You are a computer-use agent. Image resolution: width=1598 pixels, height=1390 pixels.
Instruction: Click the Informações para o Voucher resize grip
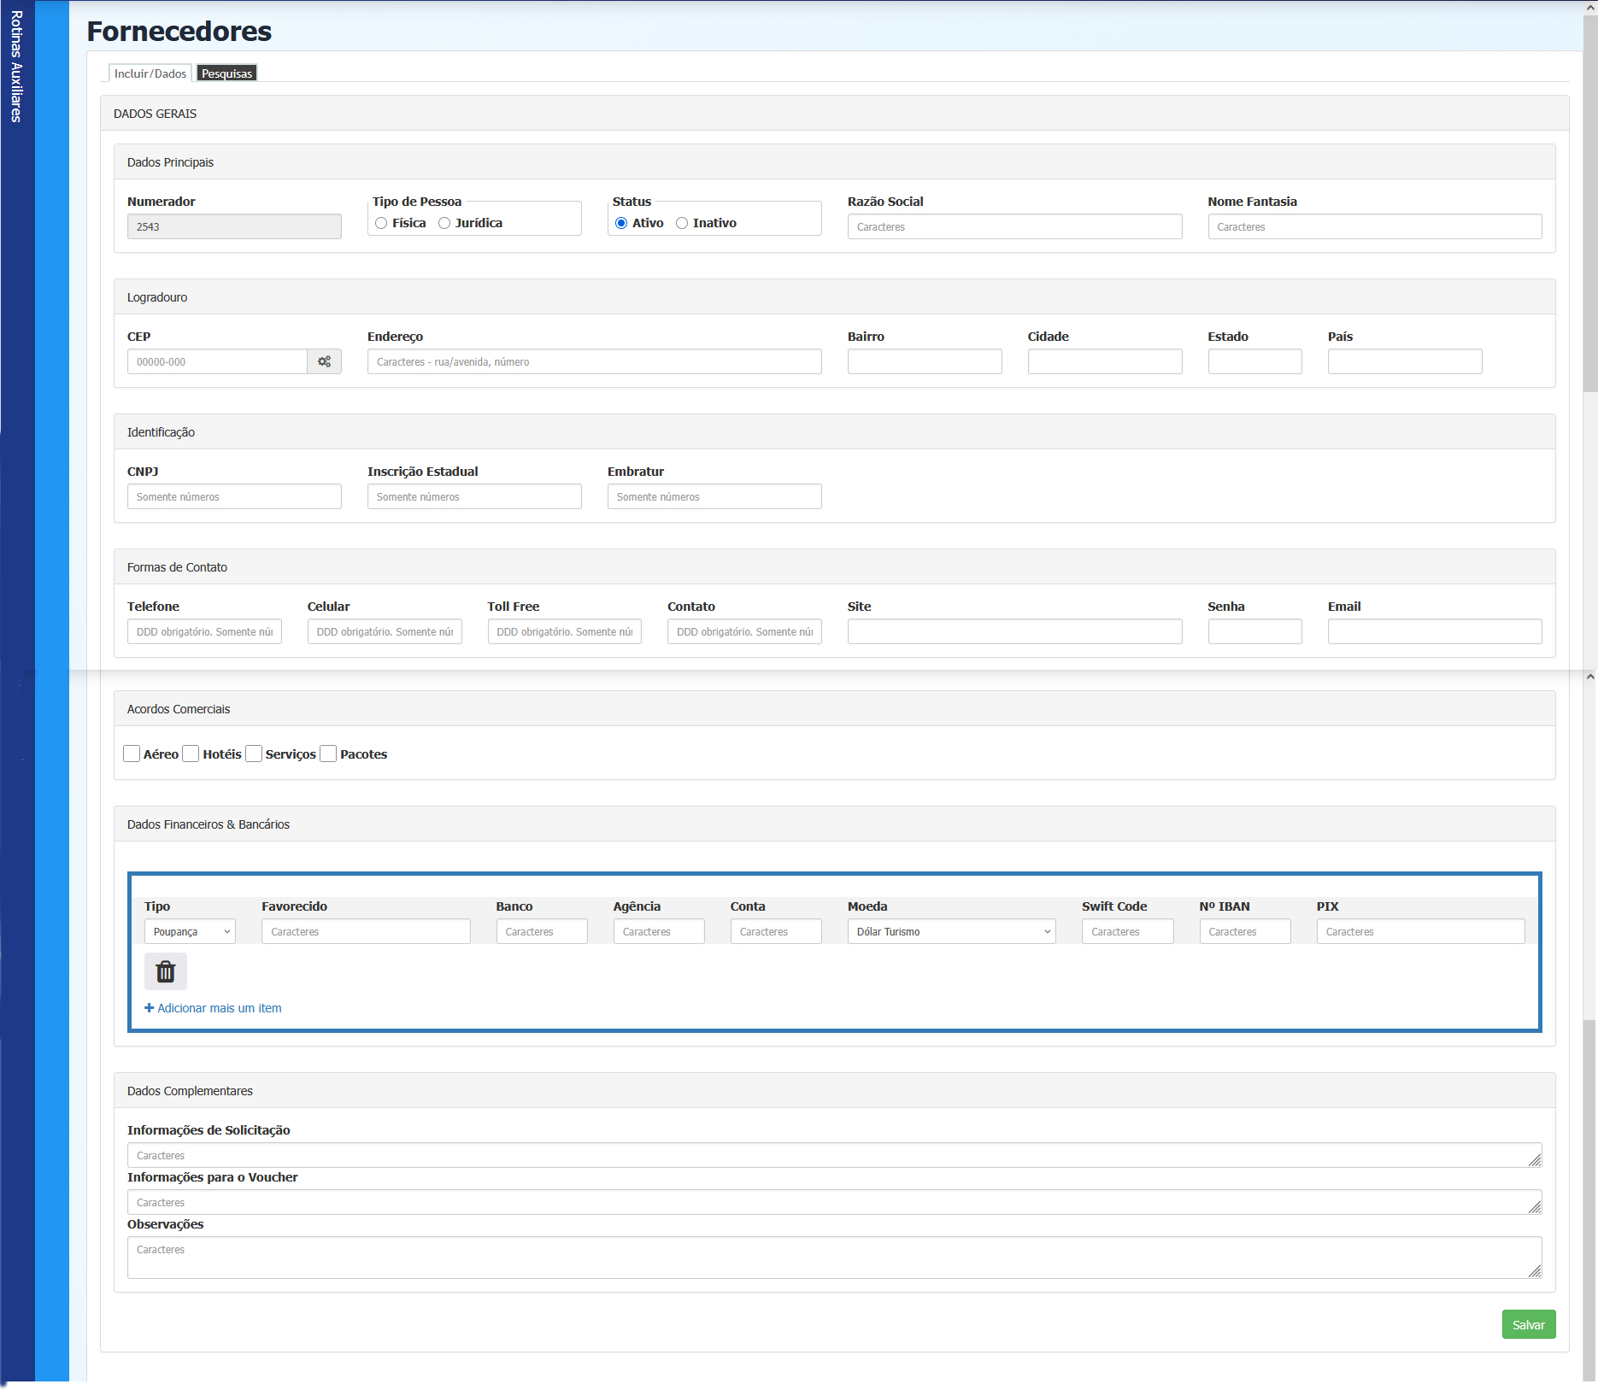1535,1207
